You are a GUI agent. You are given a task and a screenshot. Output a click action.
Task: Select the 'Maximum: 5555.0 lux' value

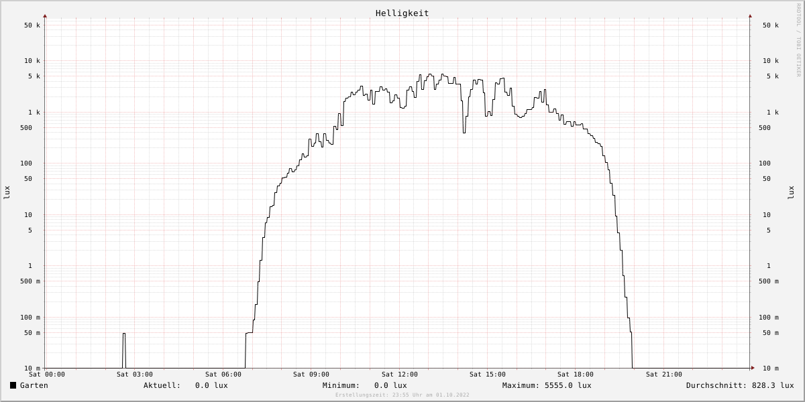(x=547, y=385)
